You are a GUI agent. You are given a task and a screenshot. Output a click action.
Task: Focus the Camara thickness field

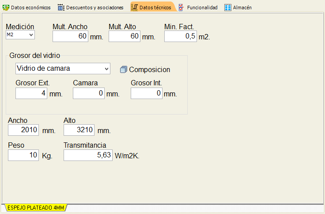click(88, 93)
